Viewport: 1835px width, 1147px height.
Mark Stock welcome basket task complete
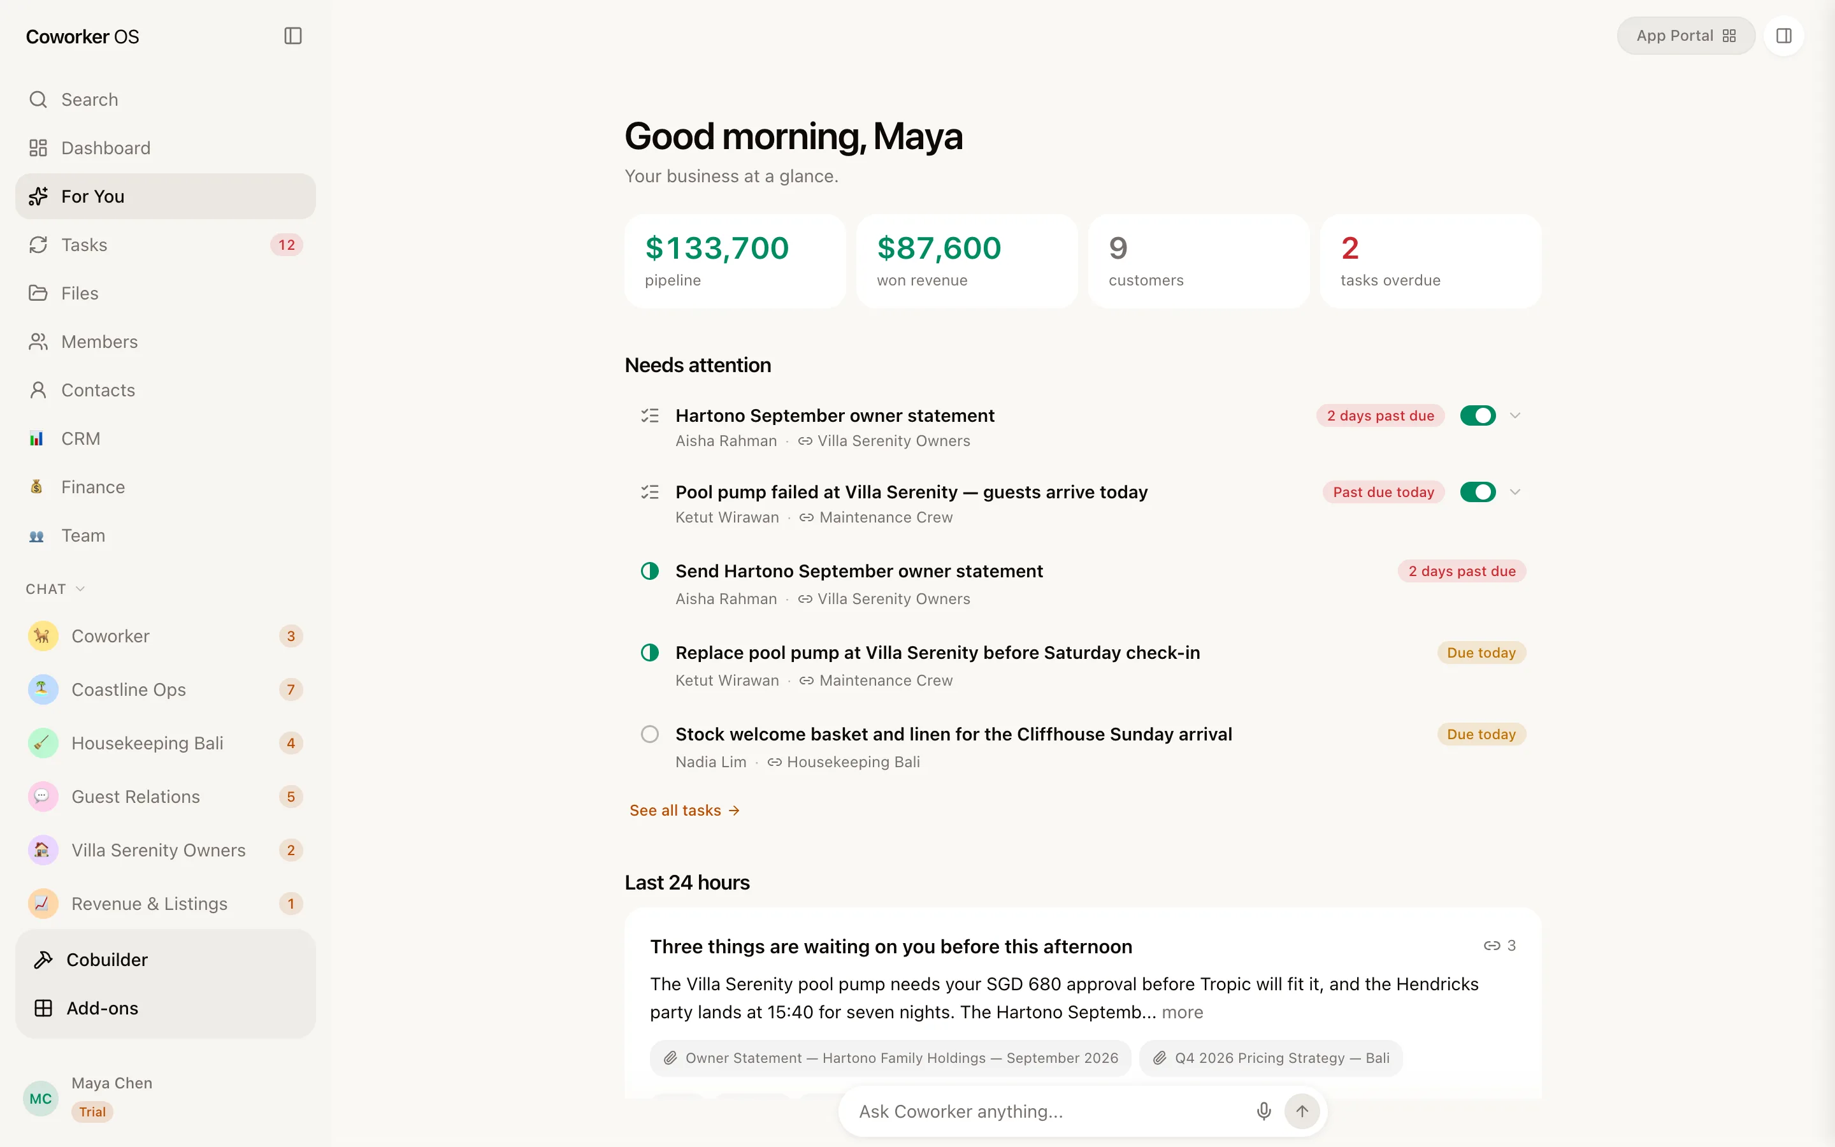pos(650,734)
